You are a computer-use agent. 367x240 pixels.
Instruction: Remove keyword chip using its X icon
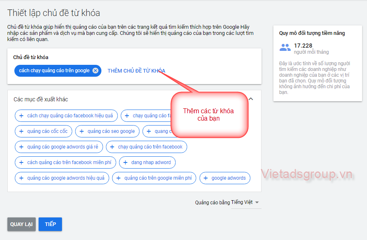tap(94, 71)
